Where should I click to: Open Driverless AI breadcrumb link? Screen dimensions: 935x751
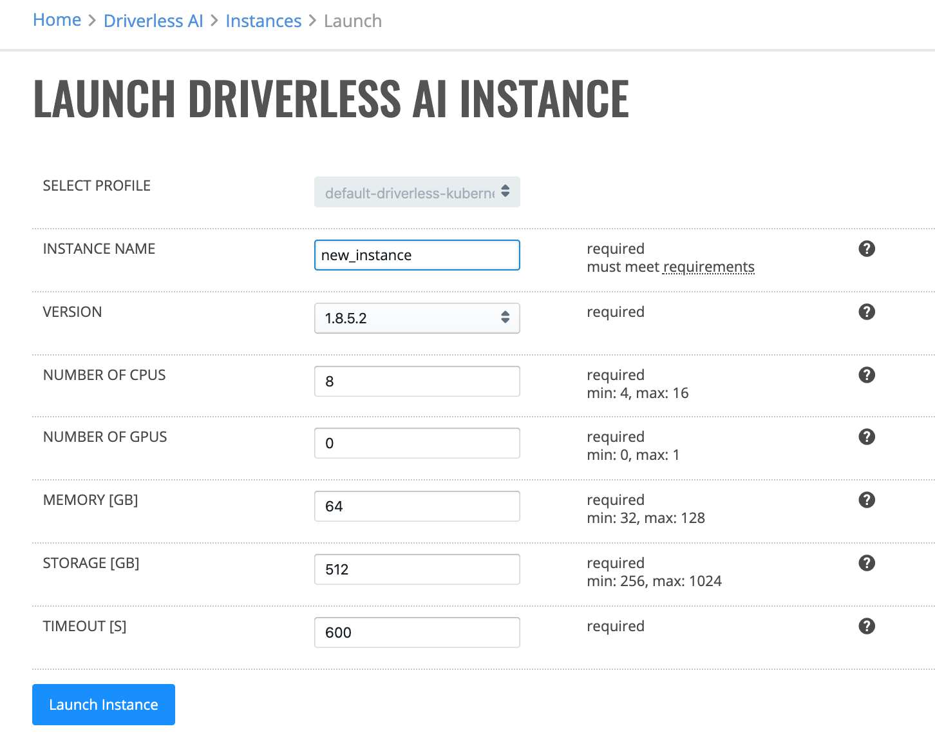153,21
